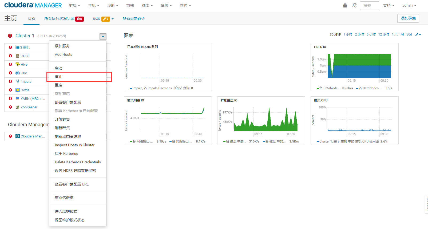The height and width of the screenshot is (229, 428).
Task: Click red alert icon beside Cloudera Man...
Action: point(10,136)
